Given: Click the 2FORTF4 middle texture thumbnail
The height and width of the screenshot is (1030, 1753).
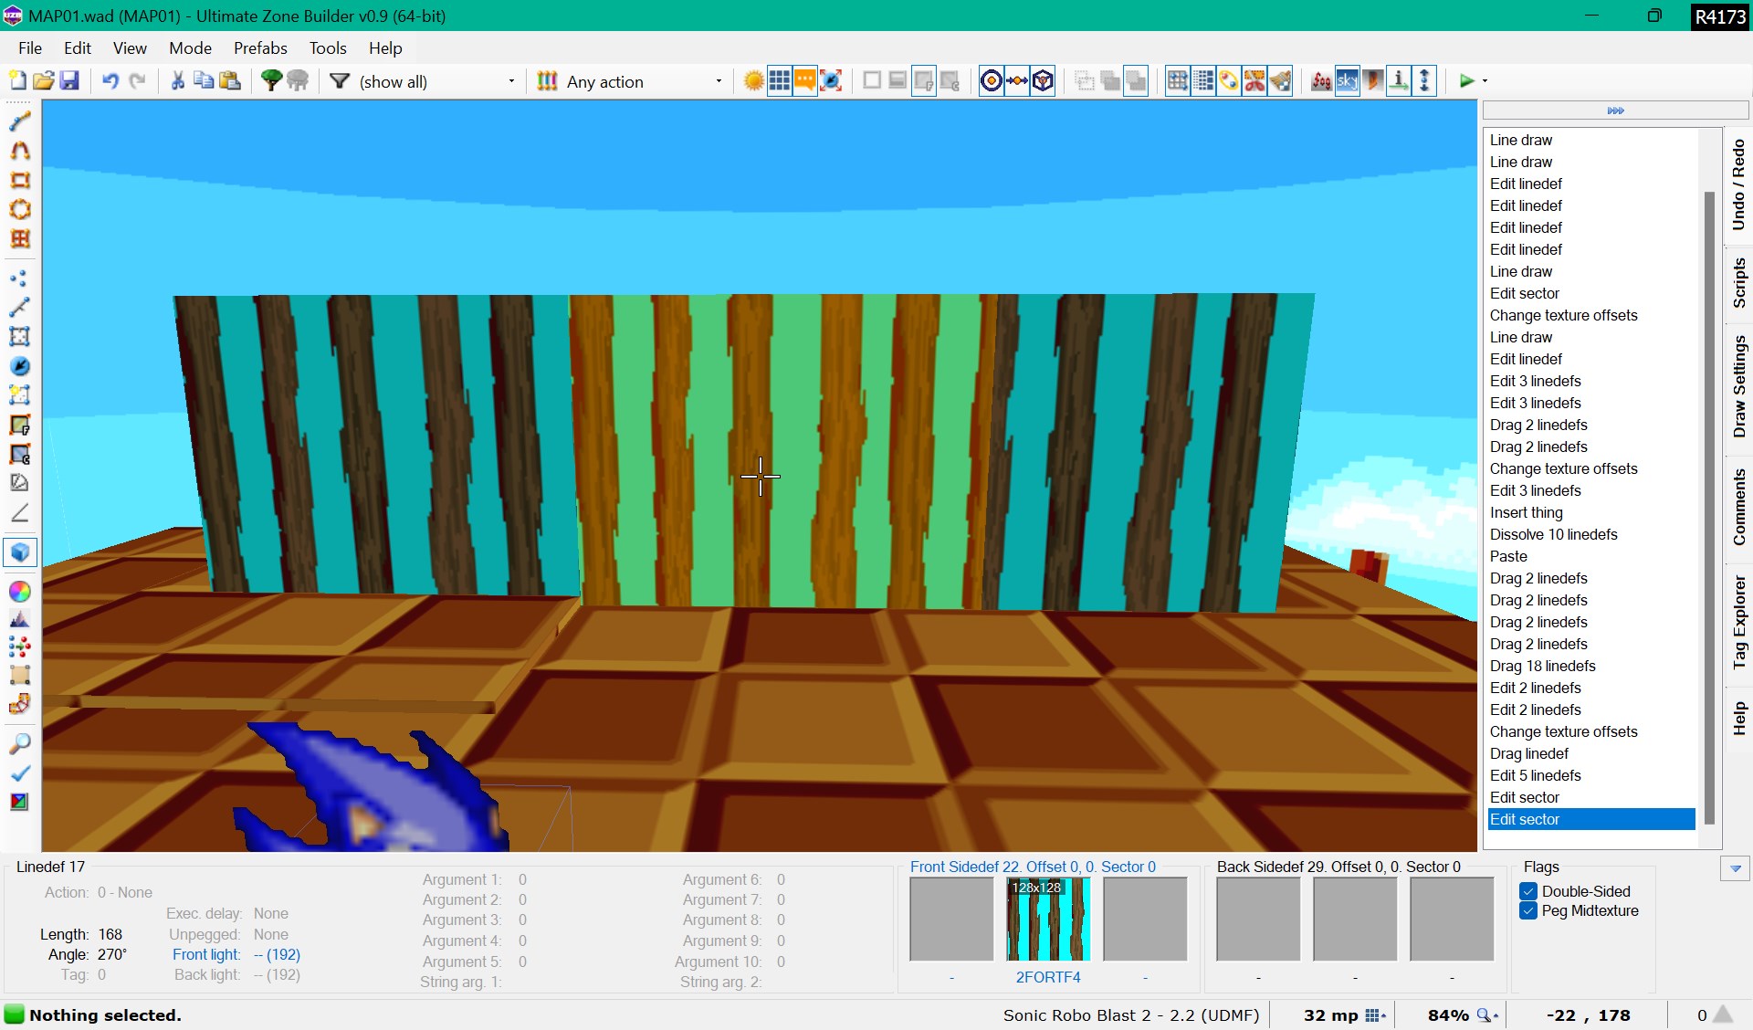Looking at the screenshot, I should (x=1048, y=920).
